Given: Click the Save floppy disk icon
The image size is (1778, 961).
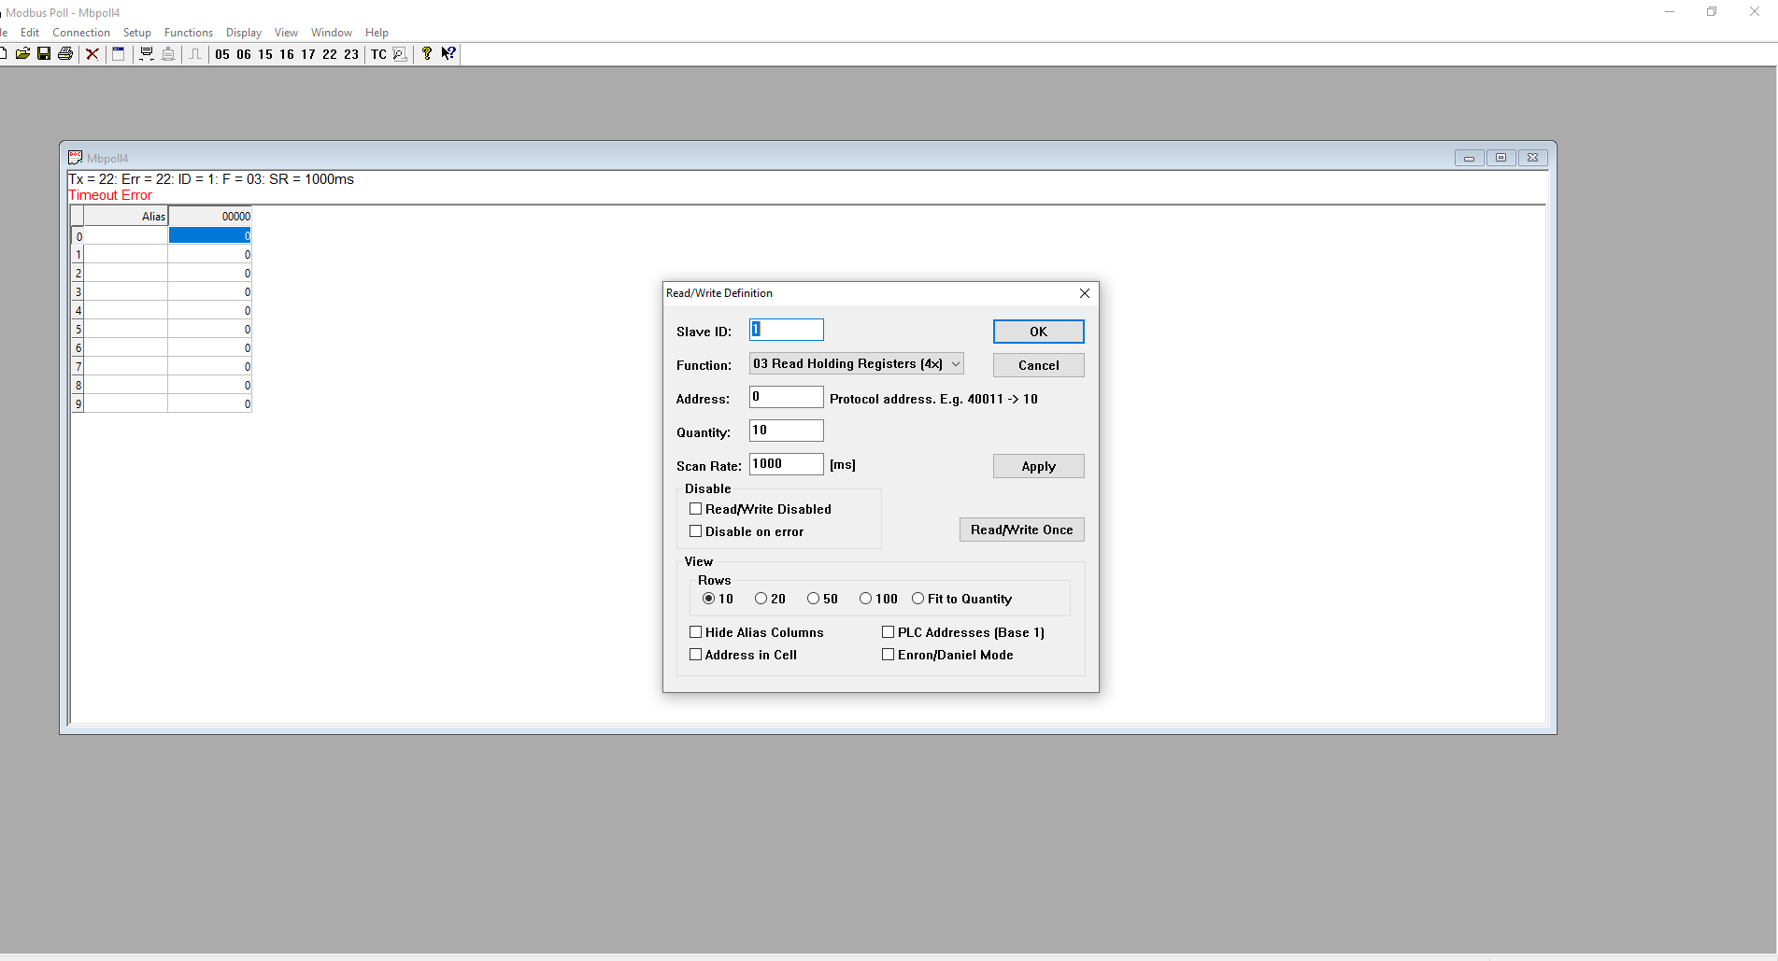Looking at the screenshot, I should coord(44,54).
